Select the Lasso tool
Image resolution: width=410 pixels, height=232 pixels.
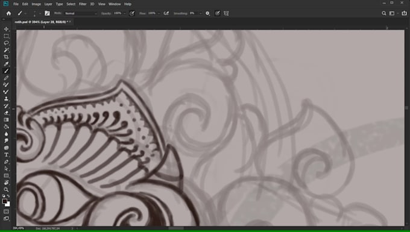point(6,43)
